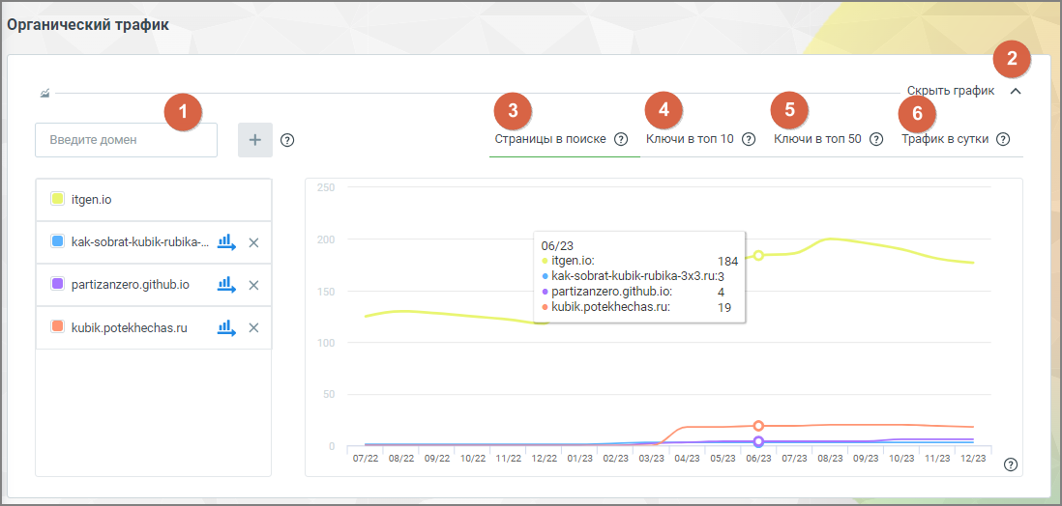Remove kubik.potekhechas.ru from the list
Image resolution: width=1062 pixels, height=506 pixels.
pyautogui.click(x=254, y=328)
